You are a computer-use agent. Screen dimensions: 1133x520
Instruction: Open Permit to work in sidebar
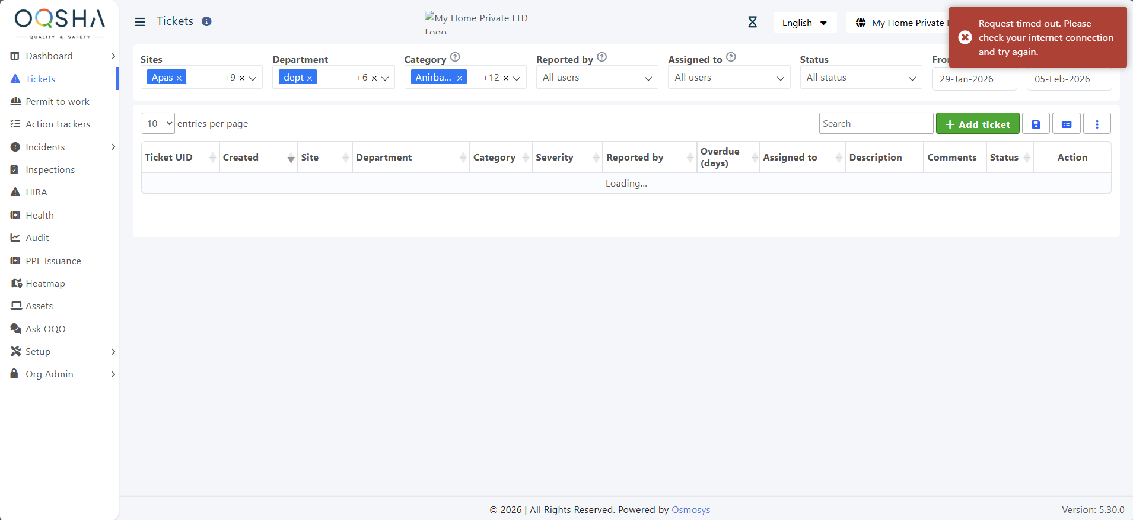coord(58,101)
